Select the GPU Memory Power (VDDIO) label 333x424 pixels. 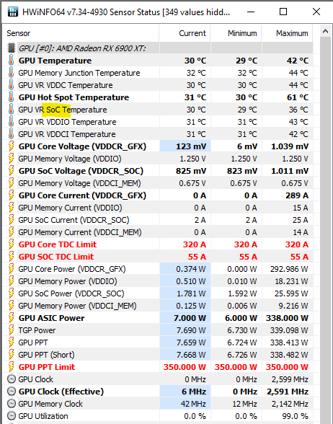(x=68, y=281)
